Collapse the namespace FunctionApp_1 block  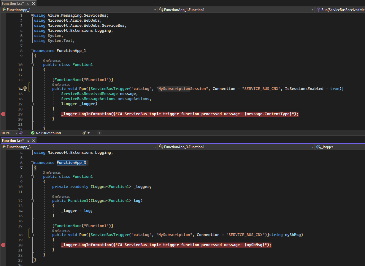(x=32, y=51)
